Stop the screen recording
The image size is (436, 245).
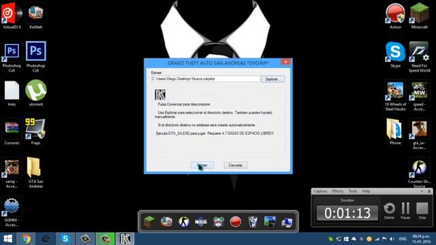(422, 210)
